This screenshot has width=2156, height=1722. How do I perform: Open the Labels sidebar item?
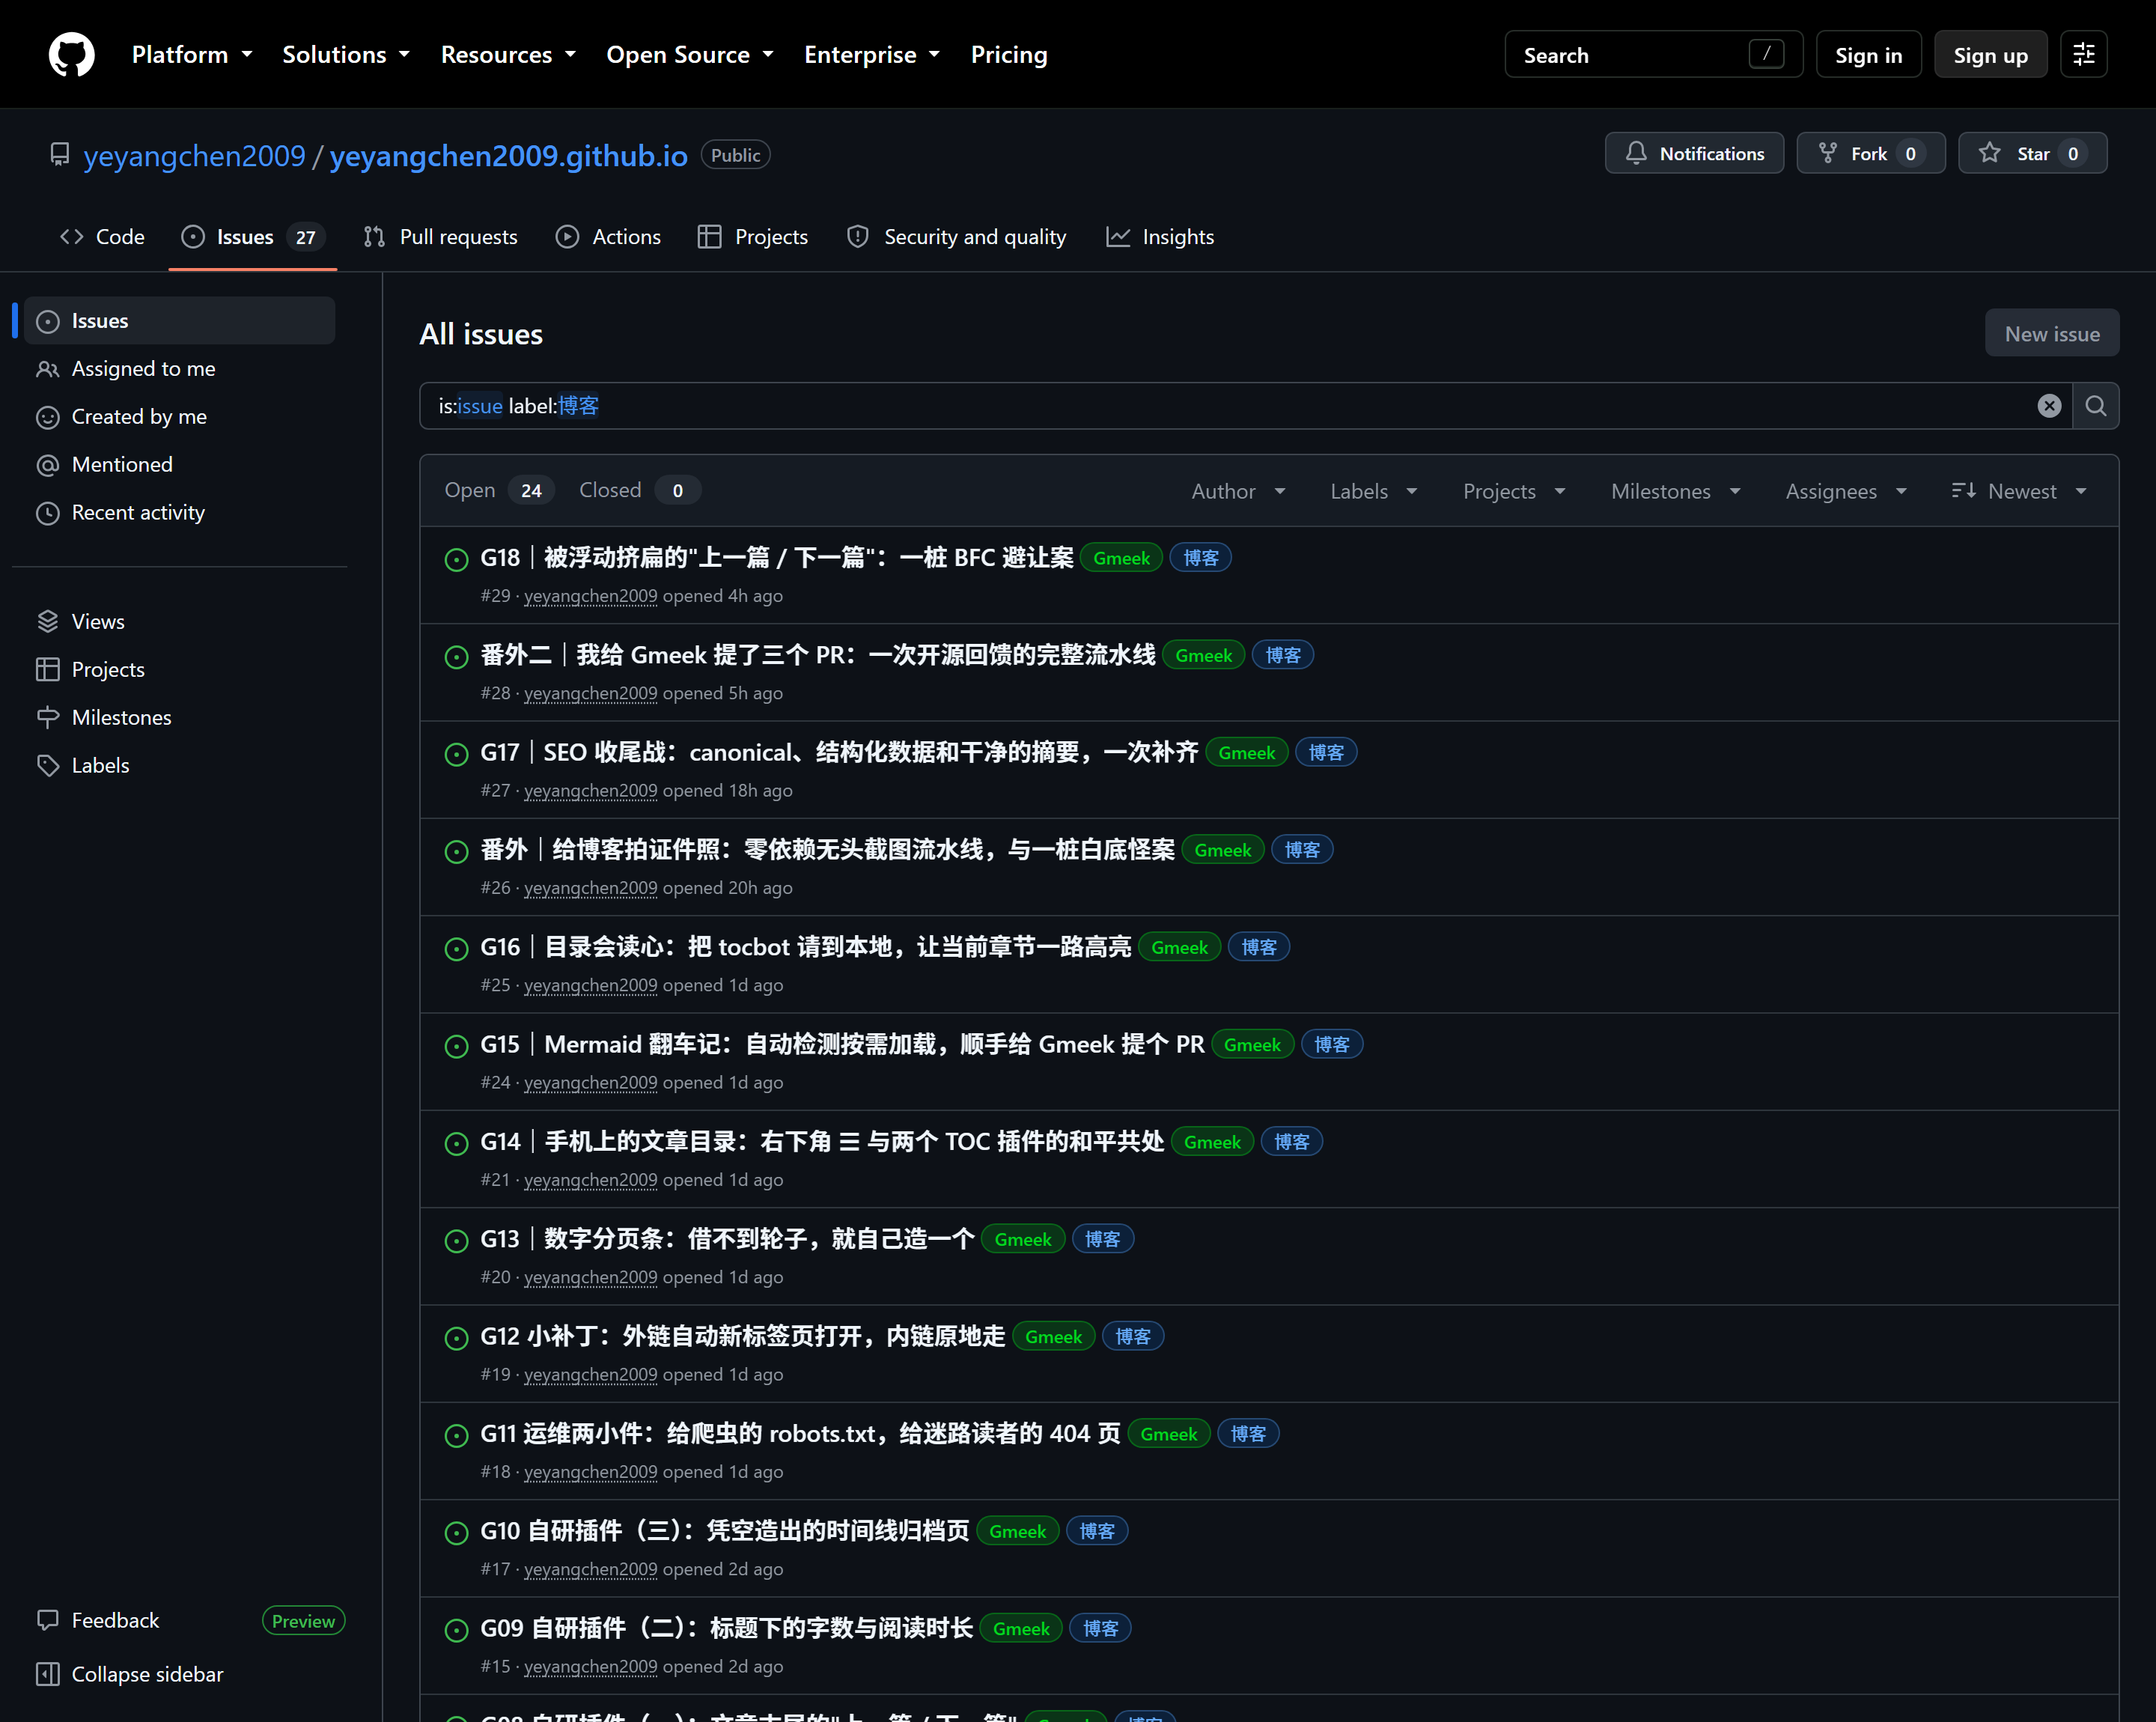(100, 765)
